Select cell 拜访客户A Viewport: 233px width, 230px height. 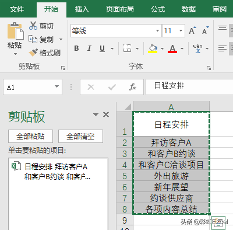coord(171,142)
